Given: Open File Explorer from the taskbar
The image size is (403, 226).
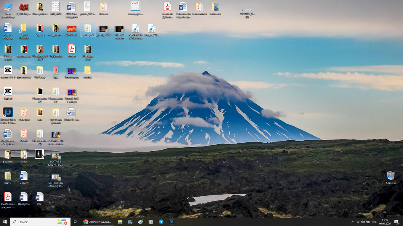Looking at the screenshot, I should [x=120, y=222].
